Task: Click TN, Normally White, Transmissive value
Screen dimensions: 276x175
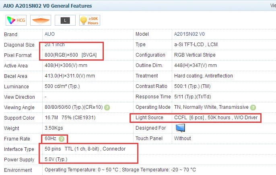Action: coord(211,107)
